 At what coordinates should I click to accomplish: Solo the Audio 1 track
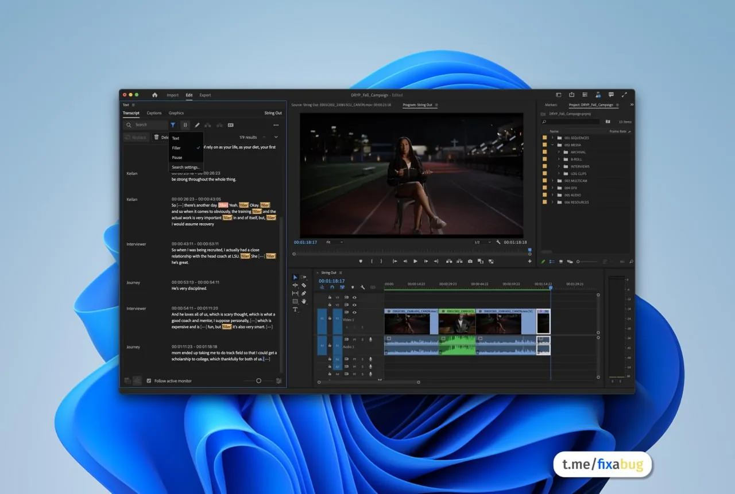coord(362,339)
